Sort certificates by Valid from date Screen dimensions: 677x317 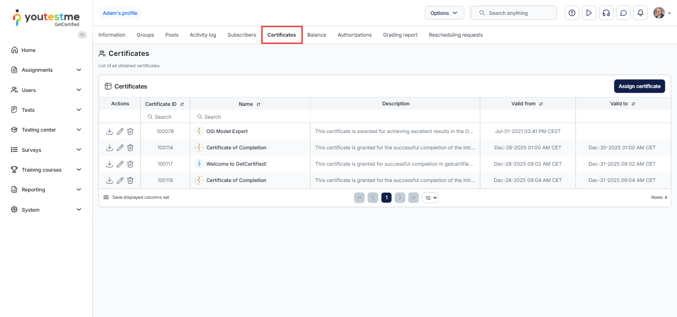pyautogui.click(x=541, y=104)
